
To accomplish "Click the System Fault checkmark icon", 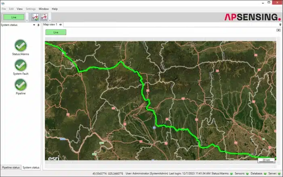I will coord(21,65).
